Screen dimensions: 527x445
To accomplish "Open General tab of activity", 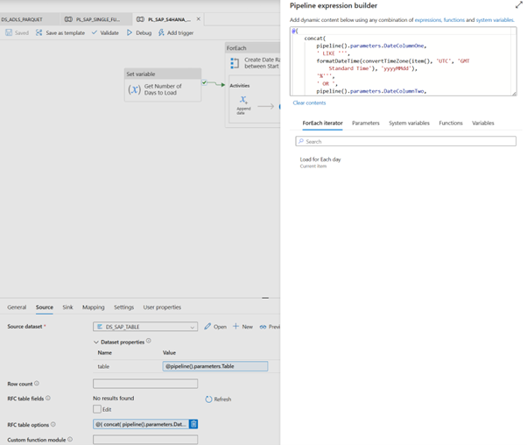I will click(x=17, y=307).
